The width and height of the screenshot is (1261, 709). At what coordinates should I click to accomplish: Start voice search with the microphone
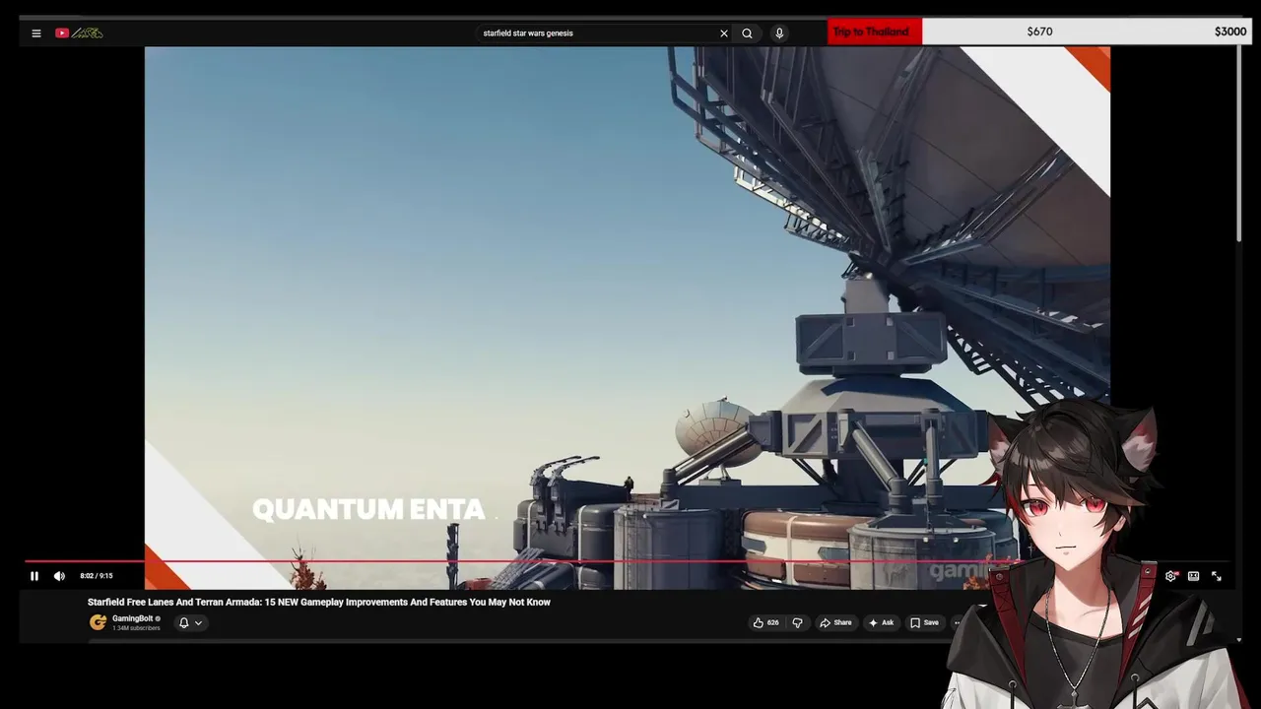coord(779,33)
